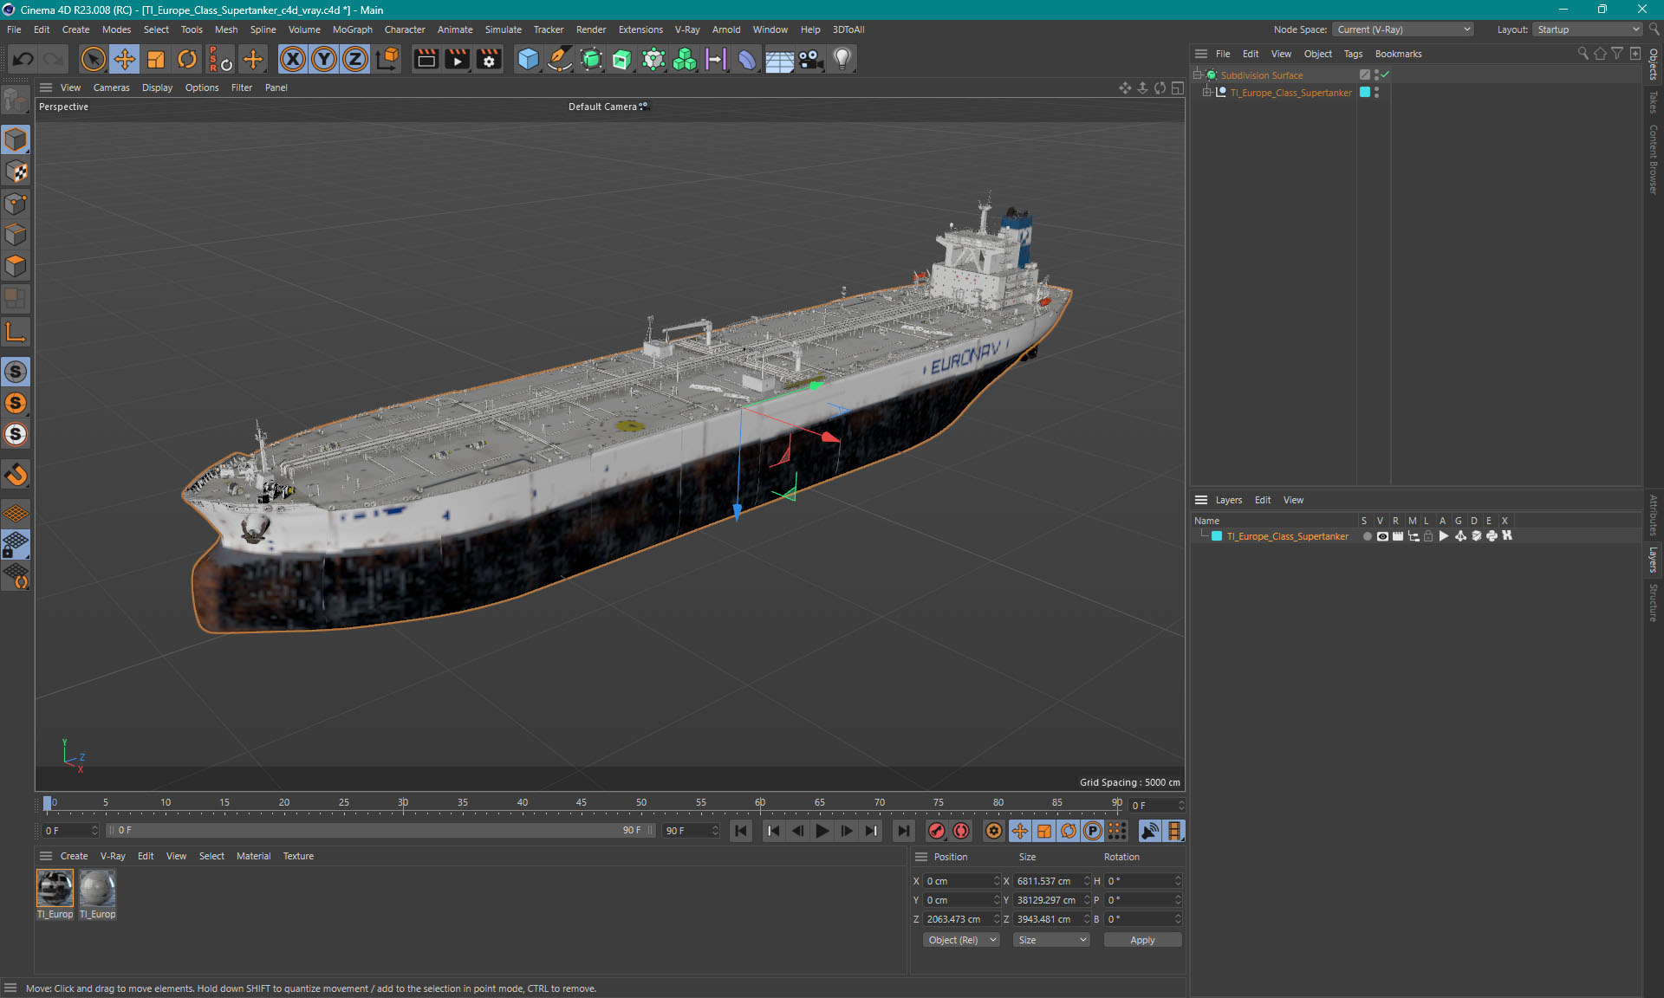Click the cyan layer tag on supertanker object
Screen dimensions: 1664x998
(x=1365, y=92)
